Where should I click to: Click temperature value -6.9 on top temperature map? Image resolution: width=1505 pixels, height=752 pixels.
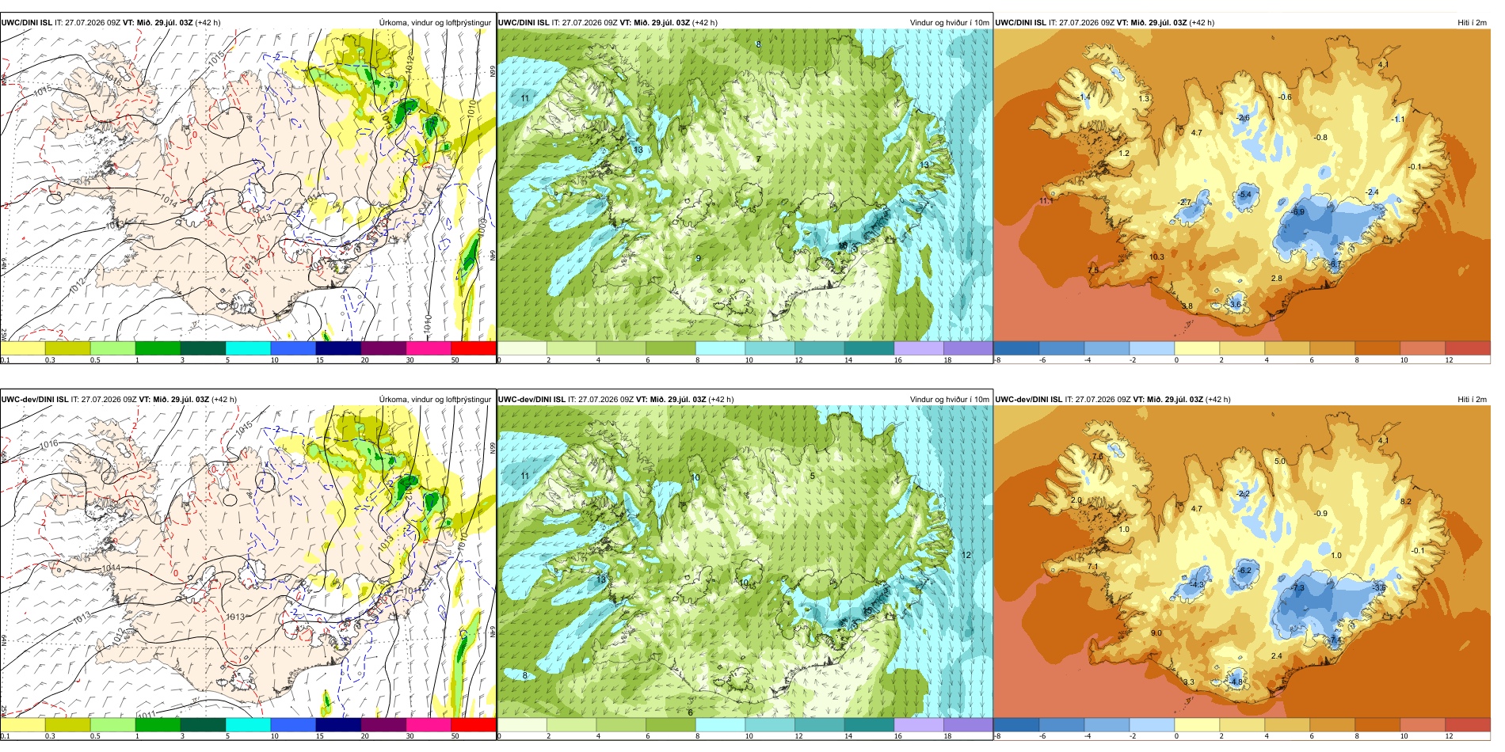click(1297, 212)
